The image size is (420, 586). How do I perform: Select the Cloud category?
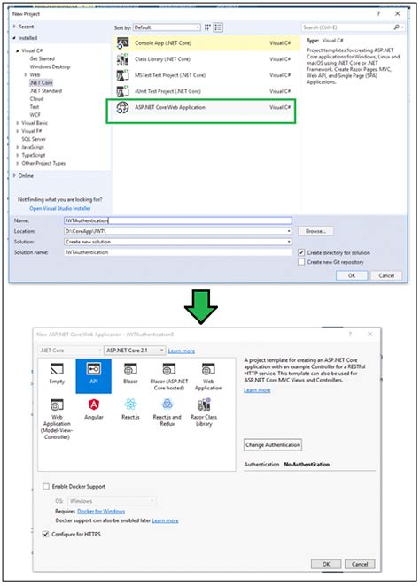pos(36,99)
